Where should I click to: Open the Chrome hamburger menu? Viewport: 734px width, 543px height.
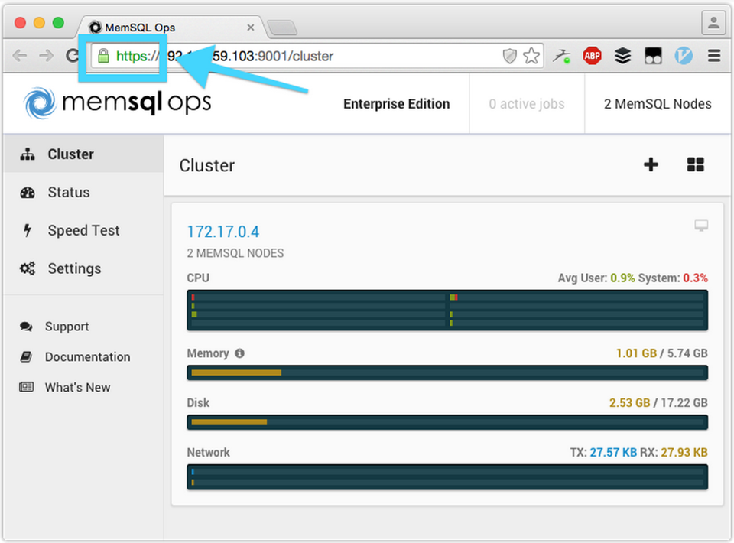tap(713, 56)
